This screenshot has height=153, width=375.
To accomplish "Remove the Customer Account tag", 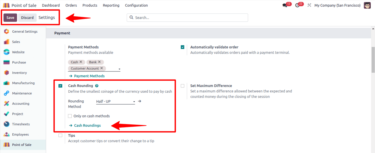I will point(102,68).
